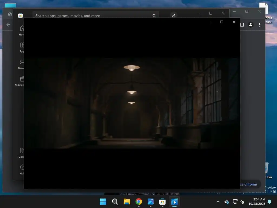The image size is (277, 208).
Task: Open the Store account profile icon
Action: 174,15
